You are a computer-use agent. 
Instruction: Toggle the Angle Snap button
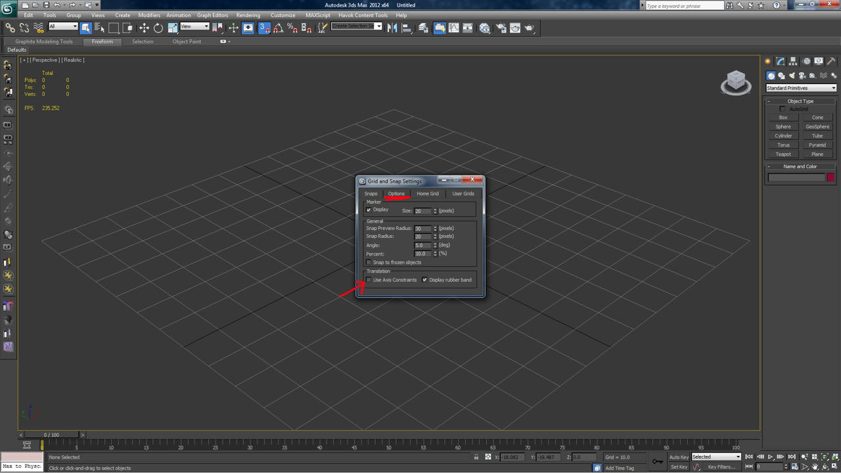[278, 28]
